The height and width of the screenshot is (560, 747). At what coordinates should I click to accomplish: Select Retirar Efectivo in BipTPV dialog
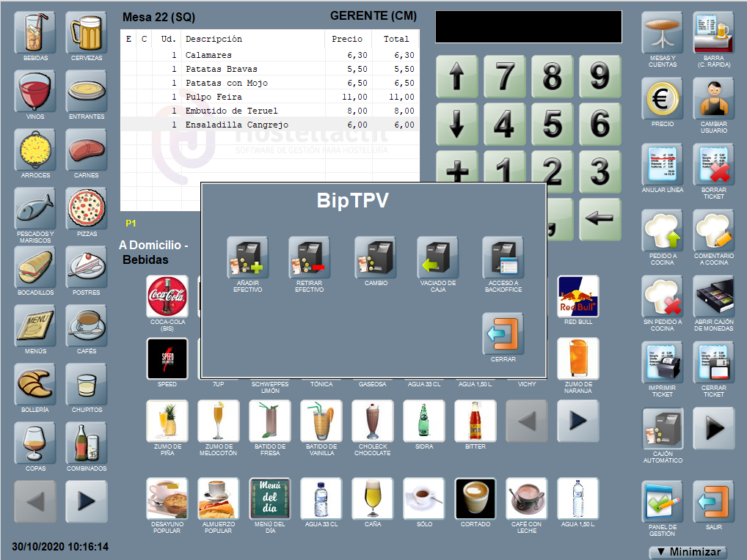point(309,258)
